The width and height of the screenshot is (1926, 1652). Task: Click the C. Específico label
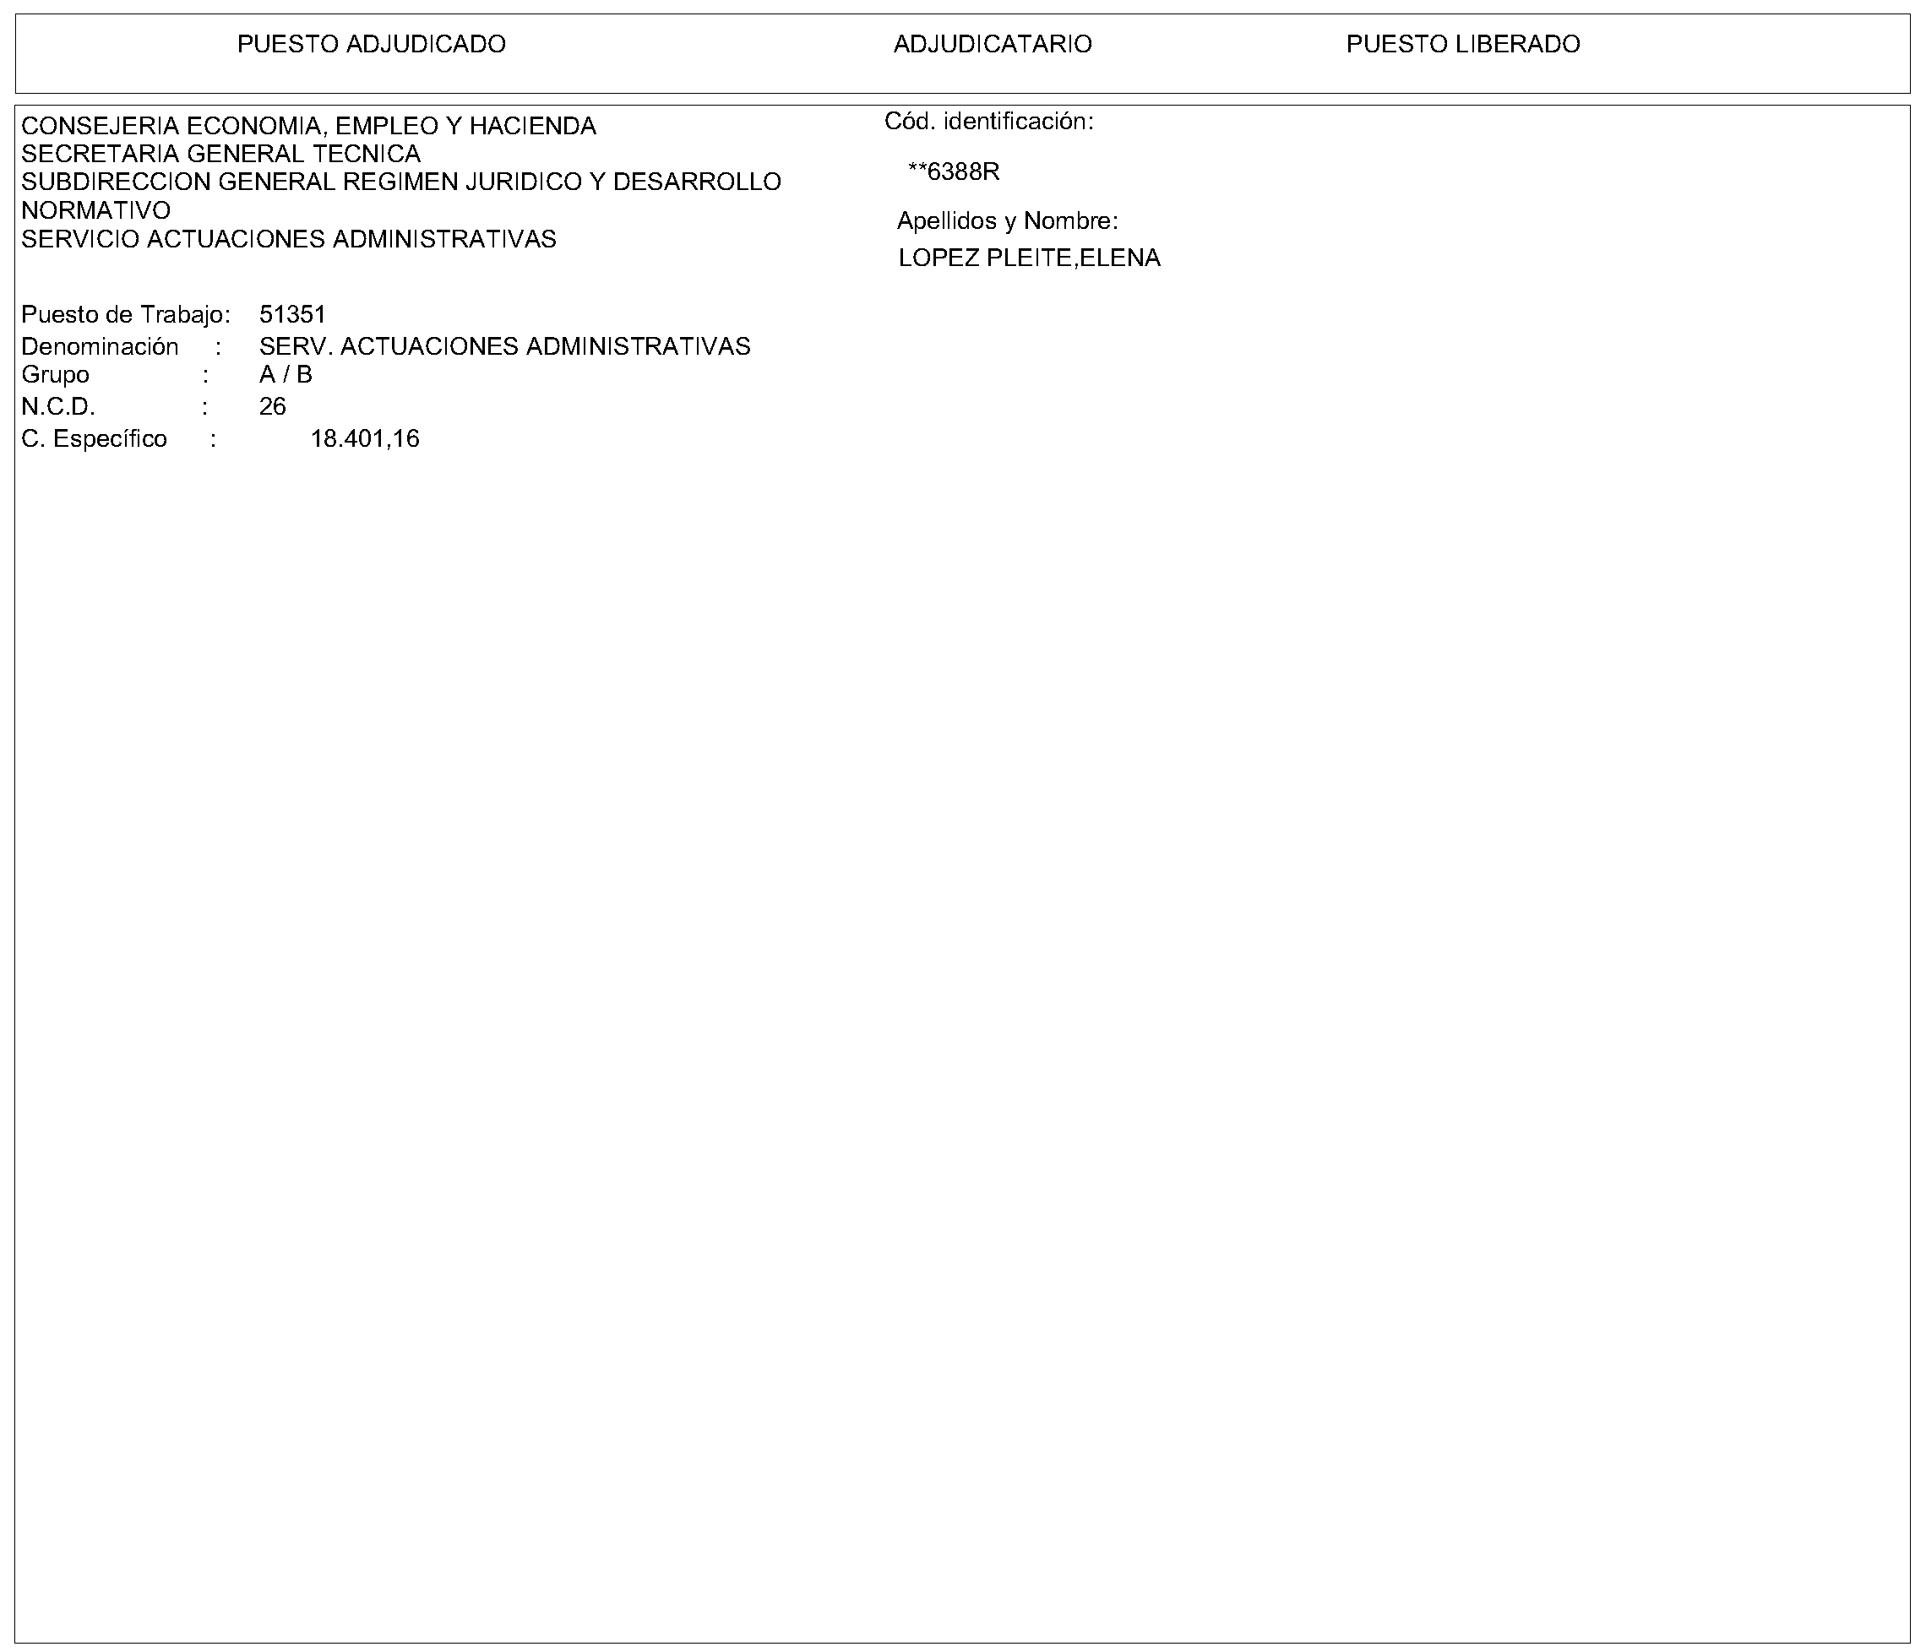(94, 438)
